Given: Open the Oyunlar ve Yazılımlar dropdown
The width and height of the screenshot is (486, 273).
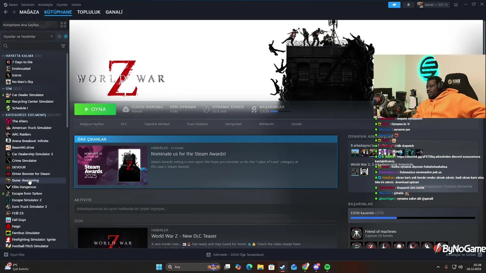Looking at the screenshot, I should coord(28,36).
